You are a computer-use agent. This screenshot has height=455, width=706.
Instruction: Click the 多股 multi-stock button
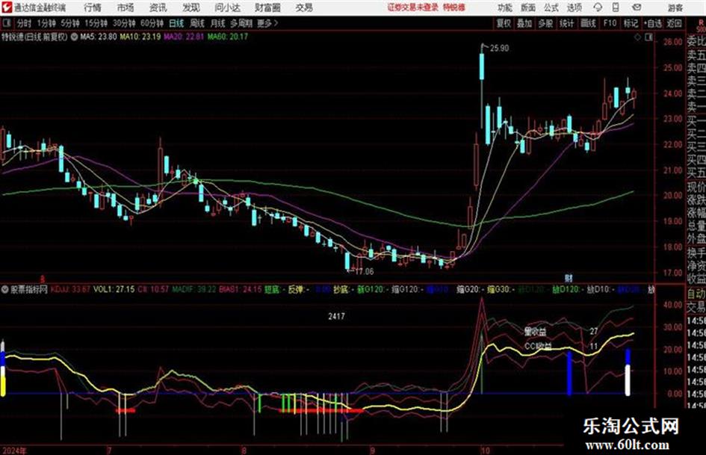click(545, 23)
